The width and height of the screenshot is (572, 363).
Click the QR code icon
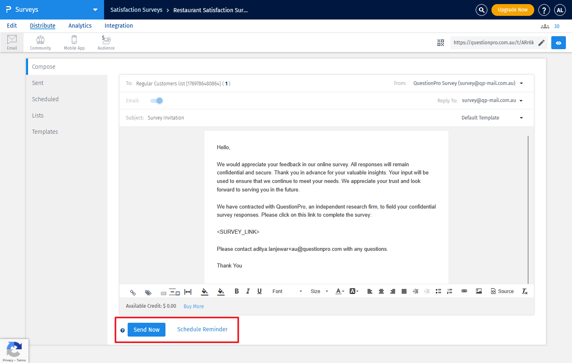[440, 43]
